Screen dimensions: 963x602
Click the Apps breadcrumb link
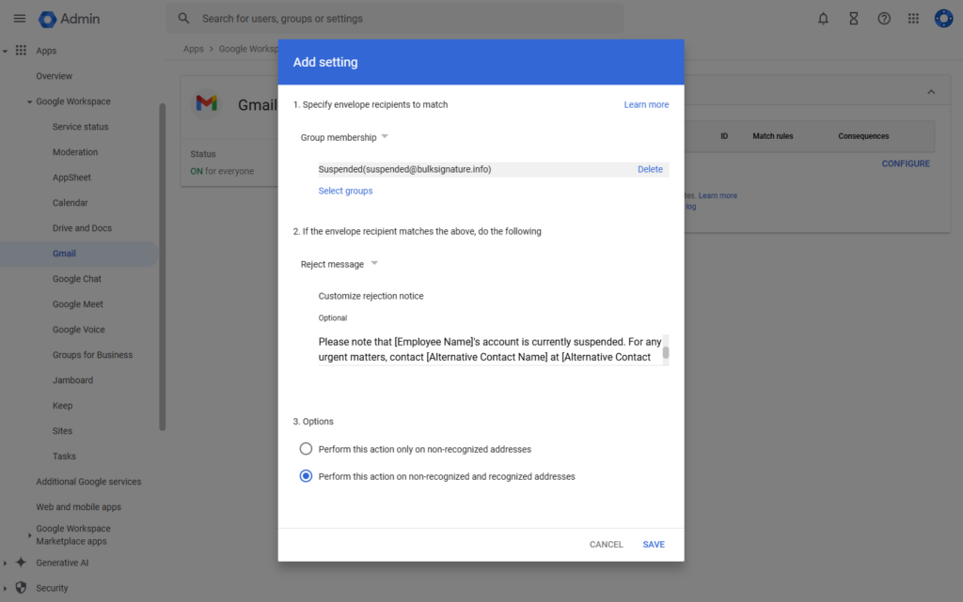(194, 49)
